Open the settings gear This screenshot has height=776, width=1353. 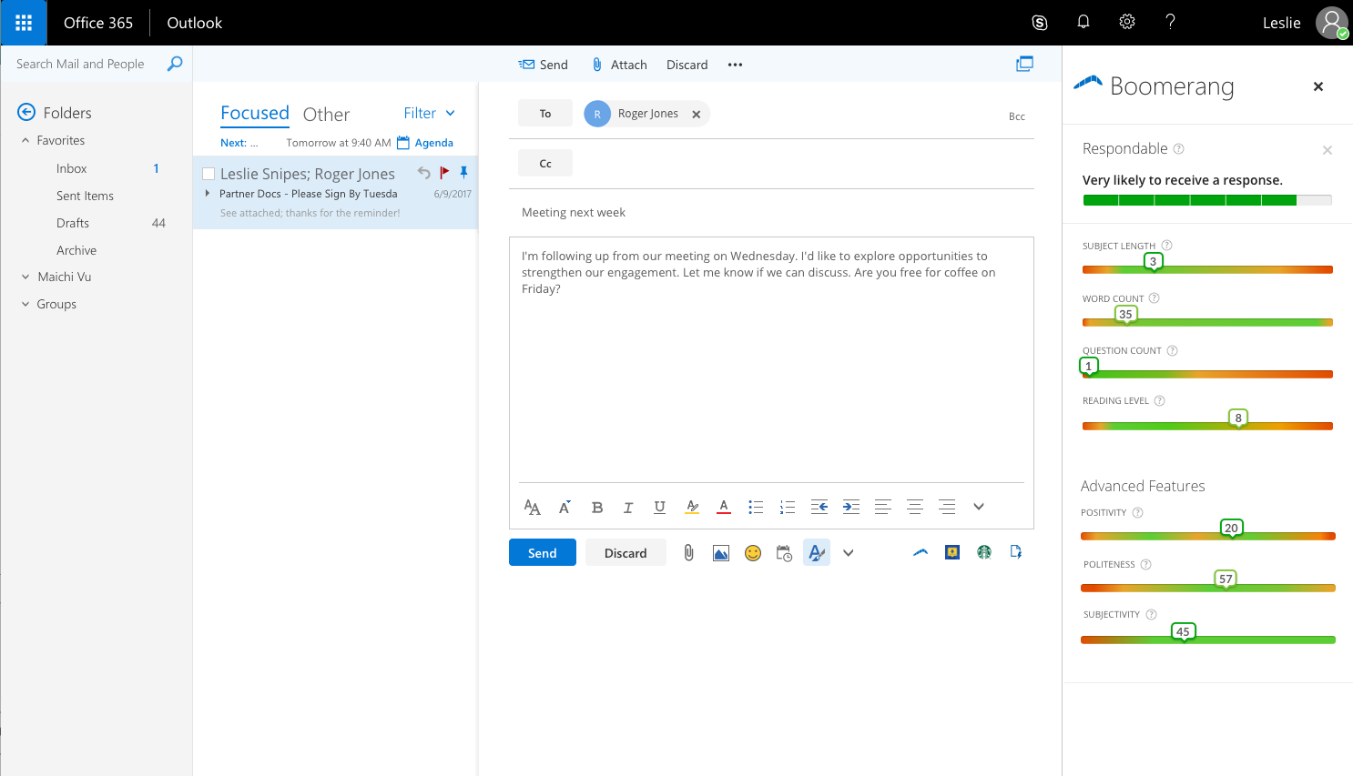coord(1127,22)
